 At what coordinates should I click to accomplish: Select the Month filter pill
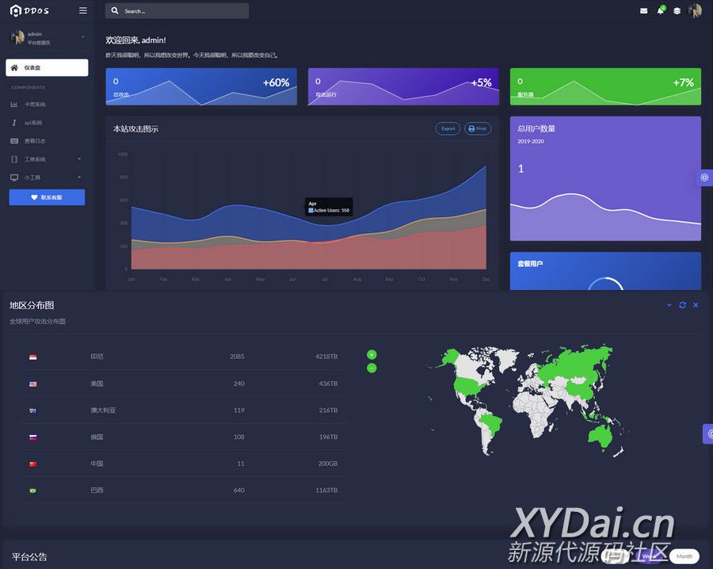click(x=684, y=556)
